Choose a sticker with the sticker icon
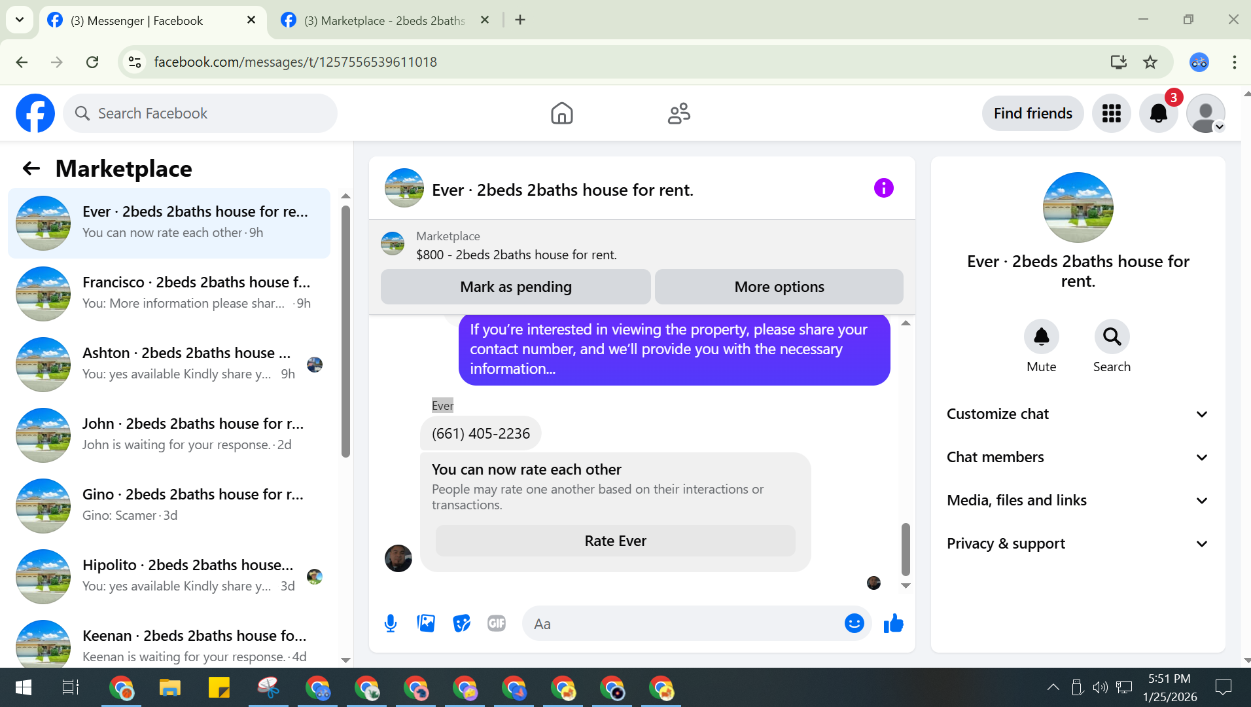This screenshot has width=1251, height=707. (x=461, y=624)
